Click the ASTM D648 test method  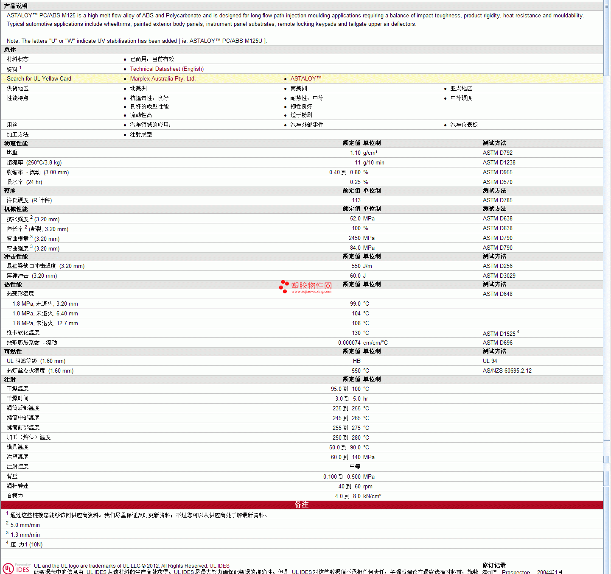pos(498,294)
